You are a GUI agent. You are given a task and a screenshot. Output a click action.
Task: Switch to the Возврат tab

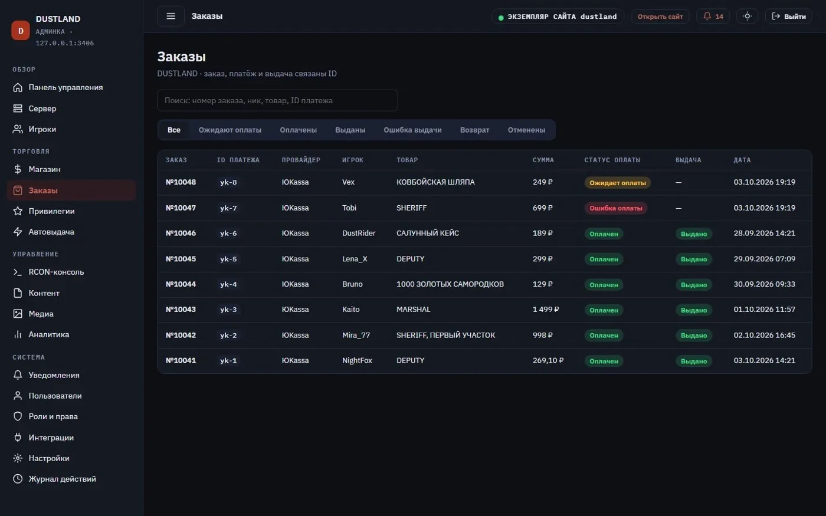pos(474,130)
